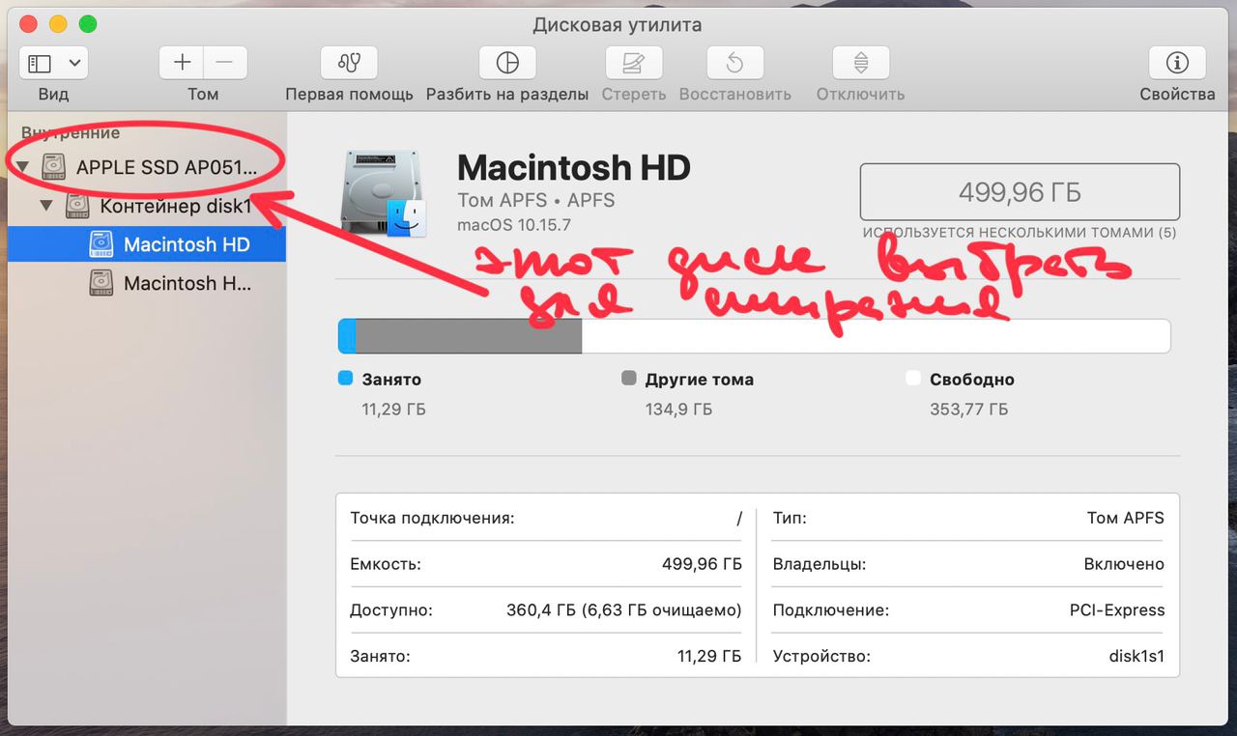This screenshot has width=1237, height=736.
Task: Select Контейнер disk1 in sidebar
Action: 147,206
